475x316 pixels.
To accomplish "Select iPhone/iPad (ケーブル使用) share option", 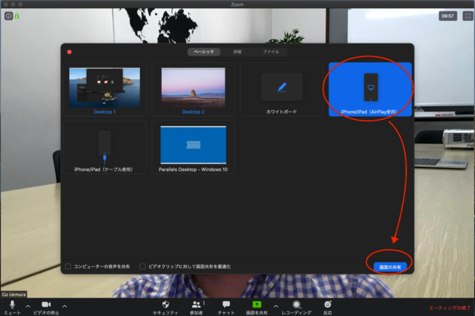I will click(x=104, y=147).
